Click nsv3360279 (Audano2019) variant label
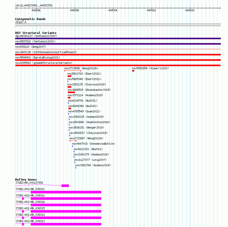This screenshot has height=227, width=228. coord(91,154)
